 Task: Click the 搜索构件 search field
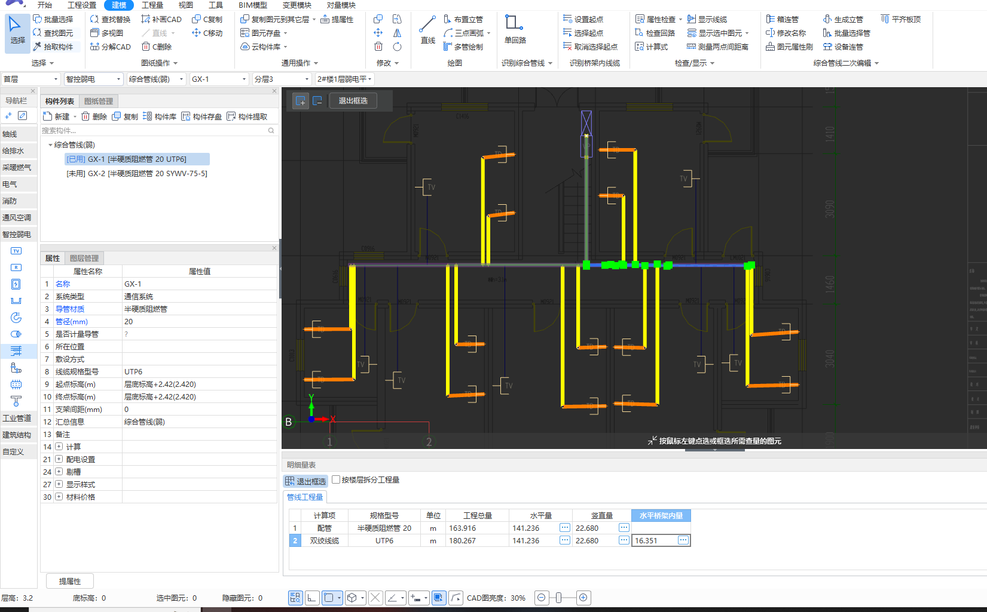click(x=158, y=130)
